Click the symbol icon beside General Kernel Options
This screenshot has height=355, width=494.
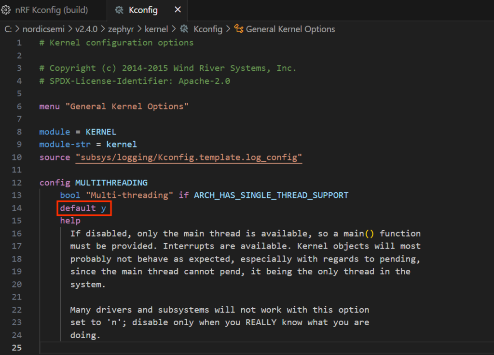click(x=238, y=29)
